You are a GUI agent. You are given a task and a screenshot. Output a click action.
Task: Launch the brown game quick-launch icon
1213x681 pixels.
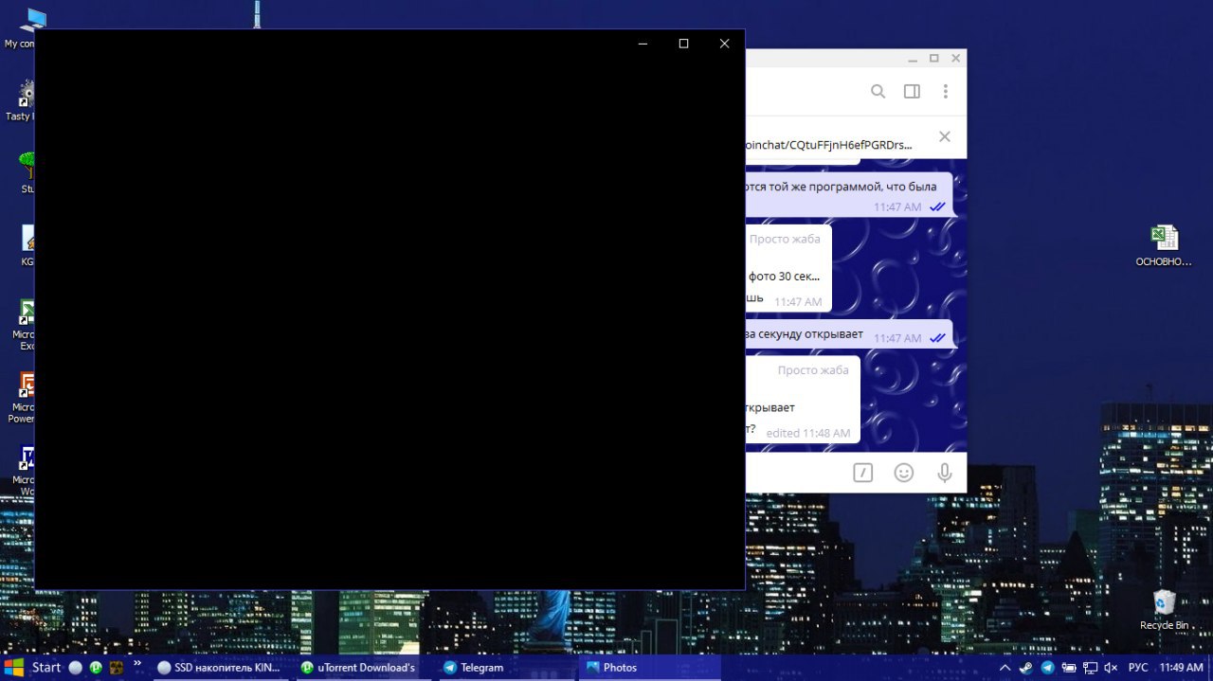tap(117, 668)
